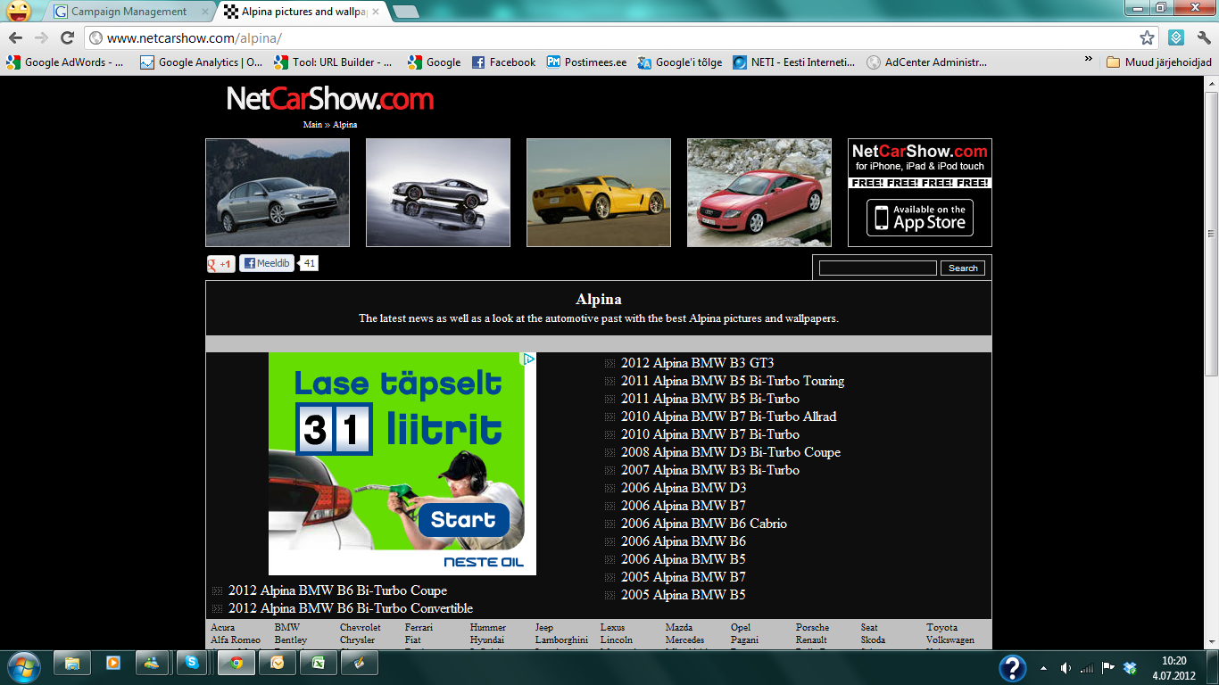Click the Search button

pos(963,268)
